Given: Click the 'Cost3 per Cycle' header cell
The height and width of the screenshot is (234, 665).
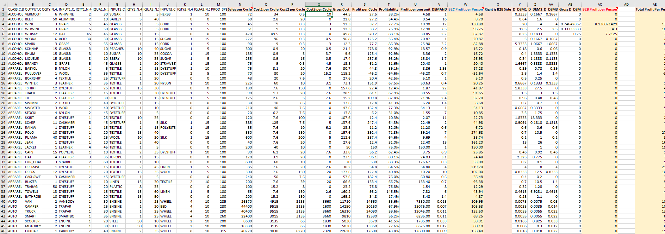Looking at the screenshot, I should (x=319, y=10).
